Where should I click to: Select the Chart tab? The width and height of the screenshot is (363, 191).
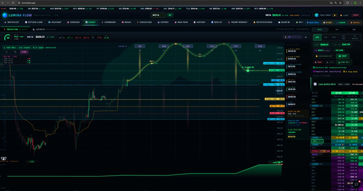(x=90, y=22)
